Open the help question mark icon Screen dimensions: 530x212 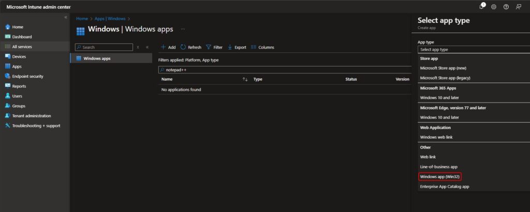[x=506, y=7]
